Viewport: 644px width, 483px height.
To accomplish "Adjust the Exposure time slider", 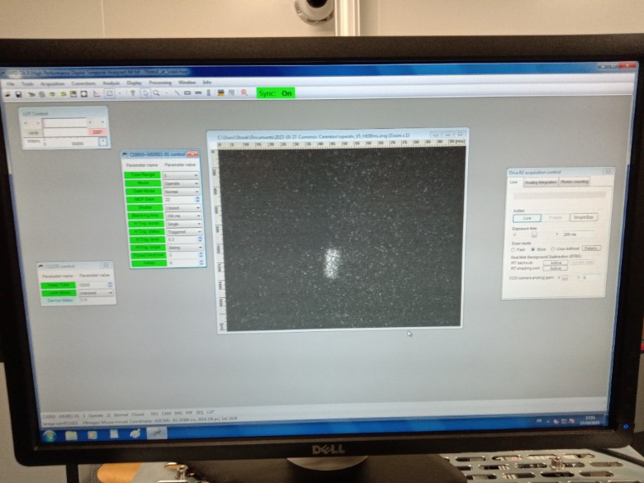I will (534, 234).
